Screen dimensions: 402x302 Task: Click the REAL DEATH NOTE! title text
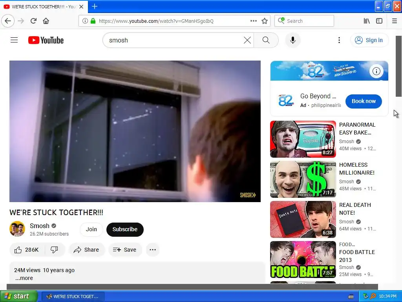355,209
